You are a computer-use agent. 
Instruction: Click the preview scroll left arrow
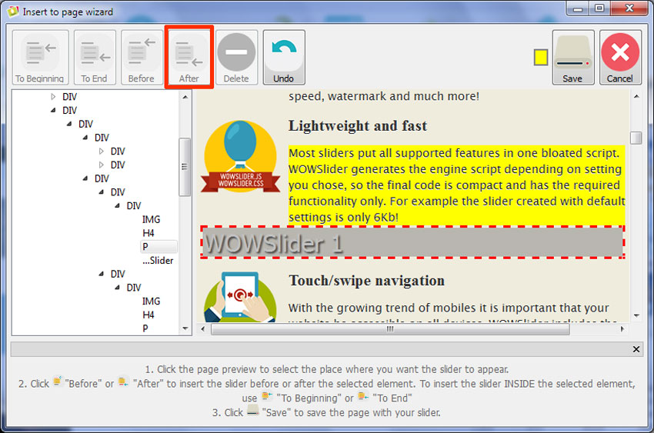[x=202, y=329]
